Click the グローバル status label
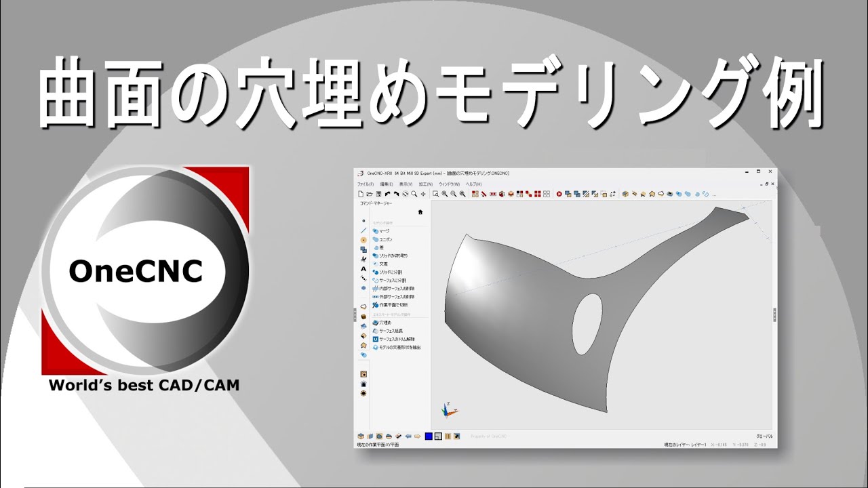This screenshot has width=868, height=488. click(x=764, y=436)
